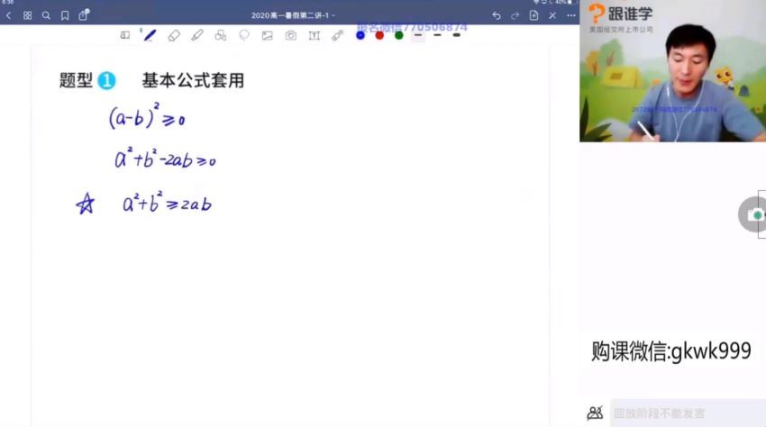Insert an image from library
This screenshot has width=766, height=427.
point(268,36)
